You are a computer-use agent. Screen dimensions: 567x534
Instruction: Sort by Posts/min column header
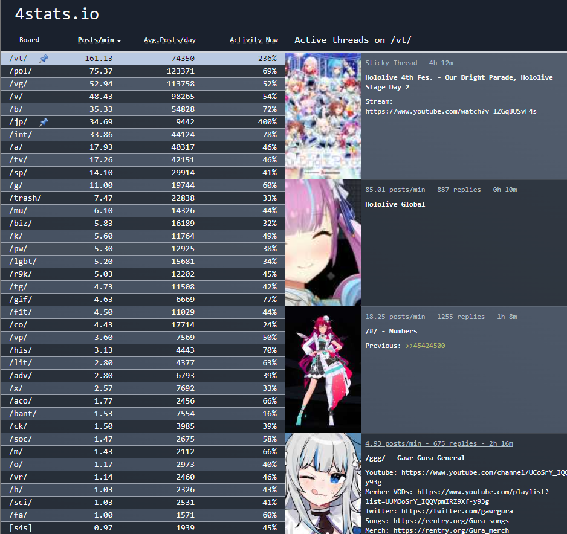99,40
